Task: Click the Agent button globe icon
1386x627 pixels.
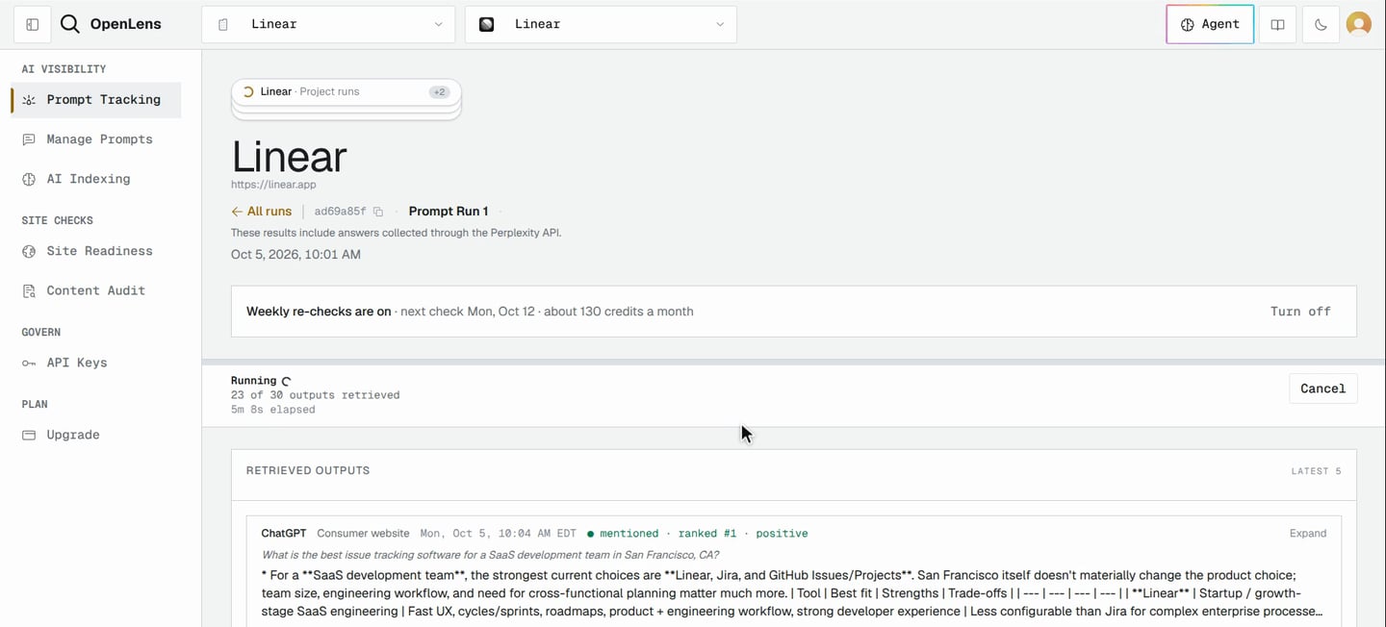Action: tap(1187, 25)
